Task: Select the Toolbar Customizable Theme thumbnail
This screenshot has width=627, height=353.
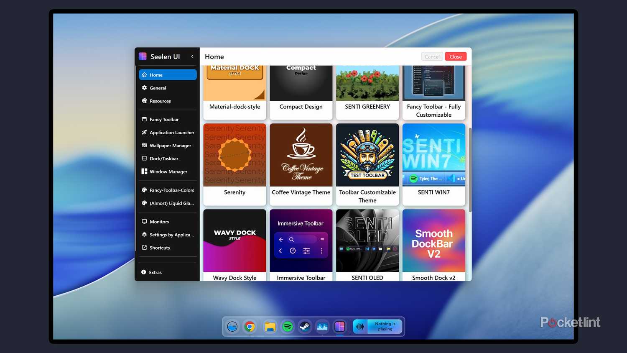Action: 367,155
